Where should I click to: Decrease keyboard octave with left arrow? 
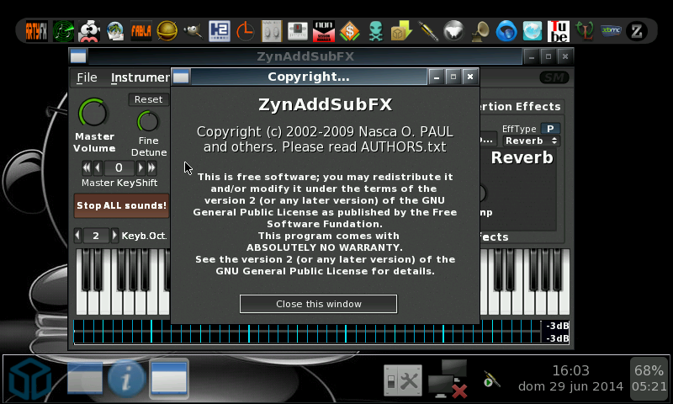tap(77, 236)
